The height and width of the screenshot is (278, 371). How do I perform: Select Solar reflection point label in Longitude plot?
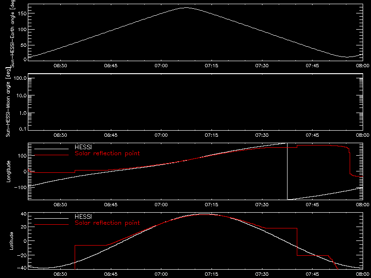pyautogui.click(x=107, y=154)
